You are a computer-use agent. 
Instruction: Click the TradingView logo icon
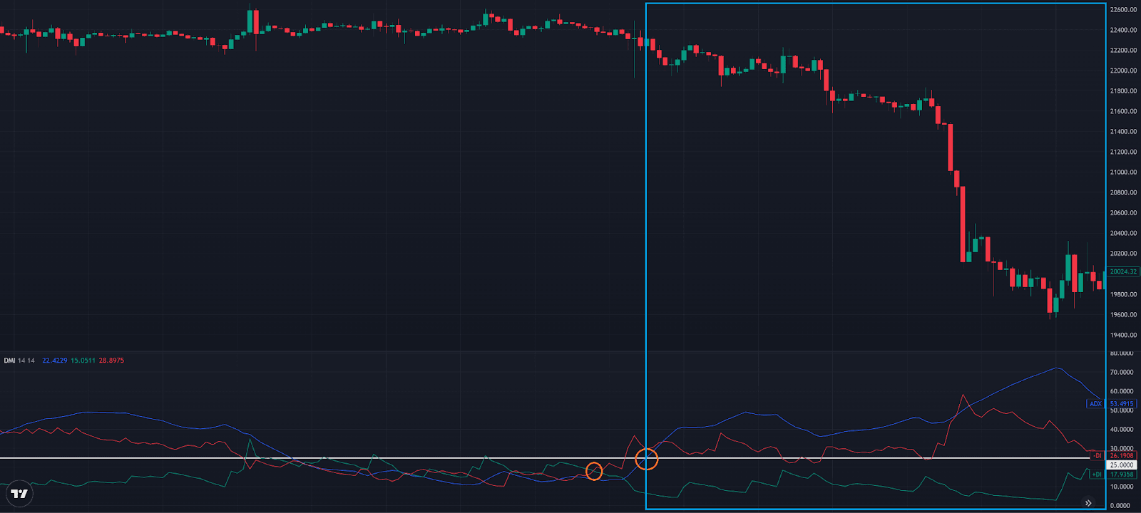pos(19,494)
